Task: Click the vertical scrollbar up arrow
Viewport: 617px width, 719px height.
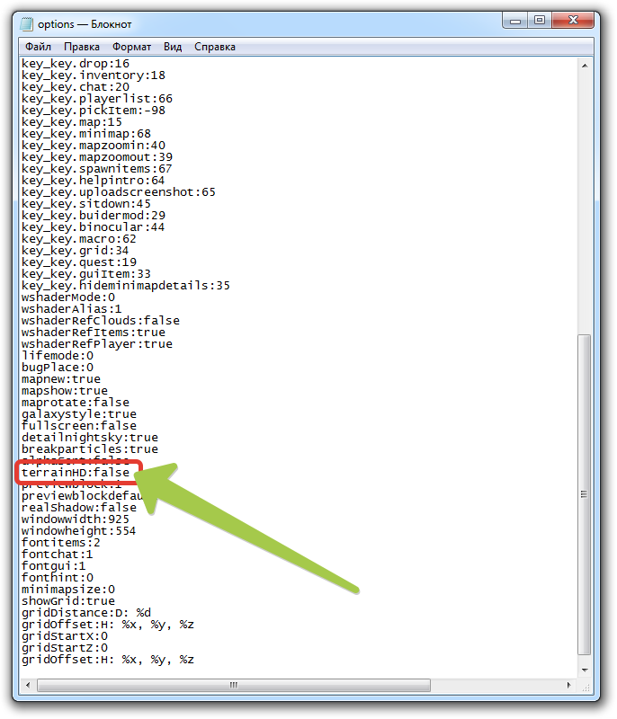Action: [x=585, y=65]
